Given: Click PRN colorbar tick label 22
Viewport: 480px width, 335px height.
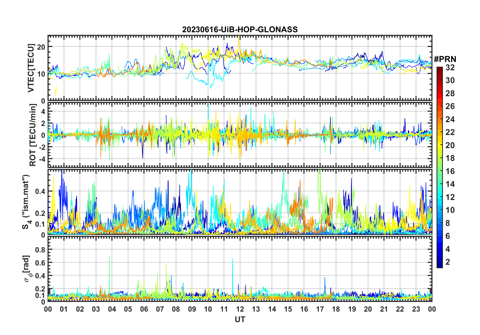Looking at the screenshot, I should [450, 132].
